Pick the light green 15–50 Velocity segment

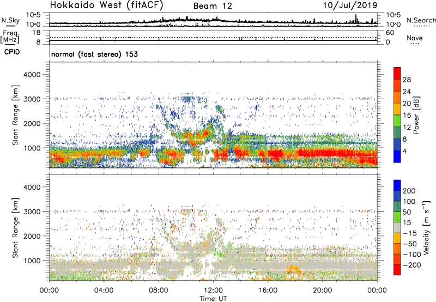[397, 217]
